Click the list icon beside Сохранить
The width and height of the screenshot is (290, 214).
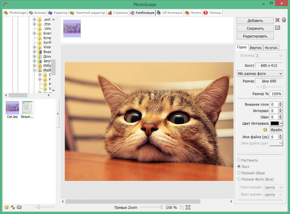278,28
